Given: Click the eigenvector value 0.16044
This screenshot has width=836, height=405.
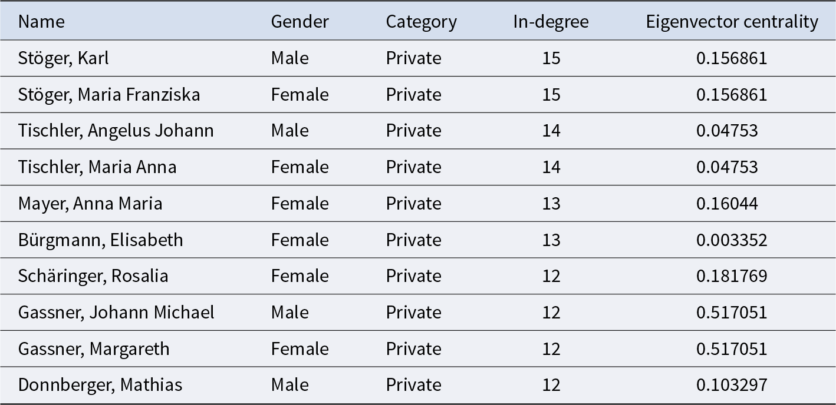Looking at the screenshot, I should coord(727,204).
